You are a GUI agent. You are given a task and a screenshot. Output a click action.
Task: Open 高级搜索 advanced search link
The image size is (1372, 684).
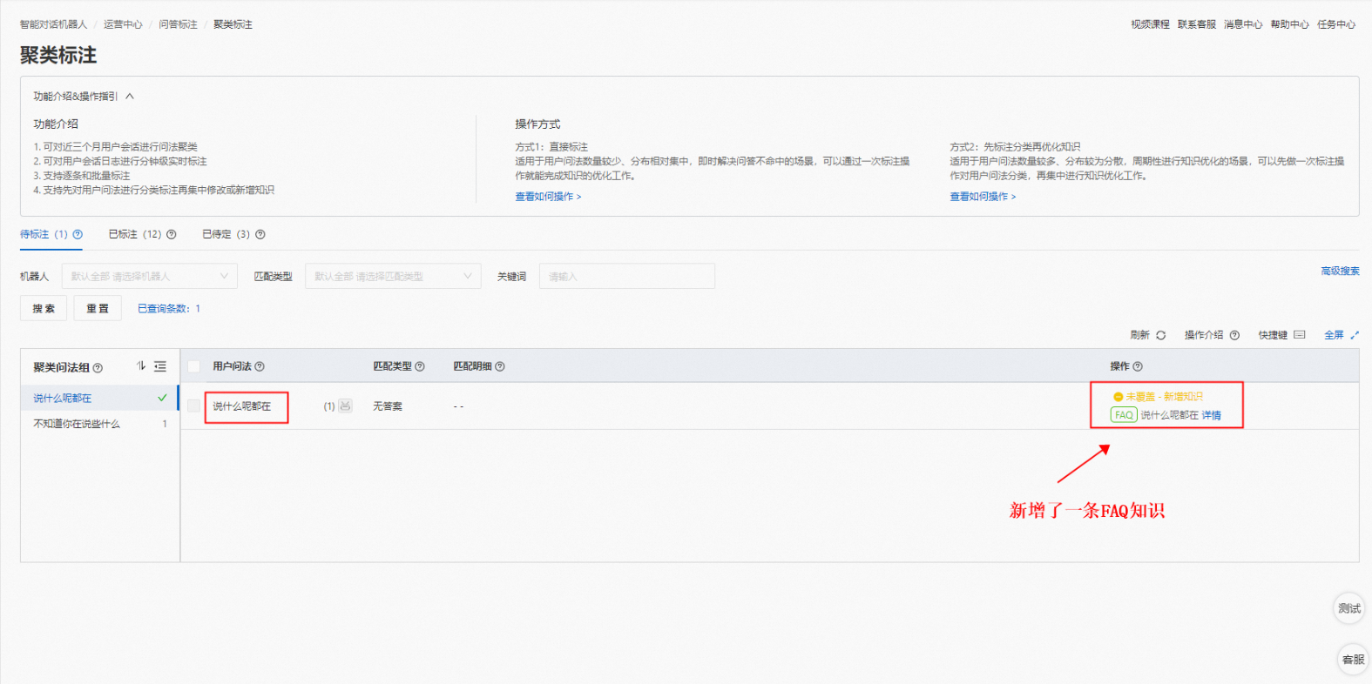pos(1340,271)
